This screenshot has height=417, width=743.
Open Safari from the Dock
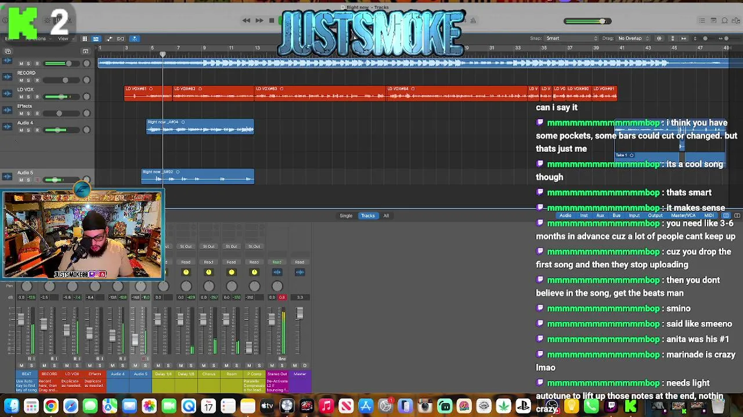[71, 406]
